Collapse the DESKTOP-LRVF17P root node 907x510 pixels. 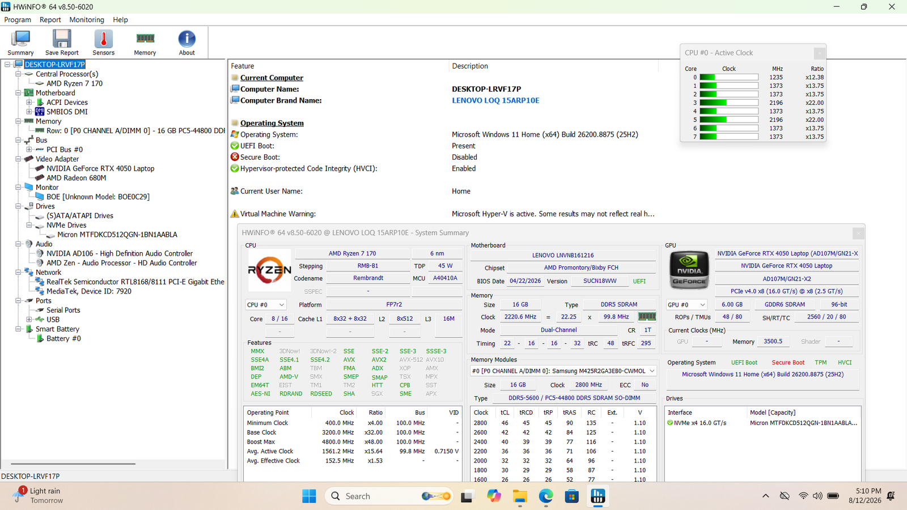coord(7,65)
